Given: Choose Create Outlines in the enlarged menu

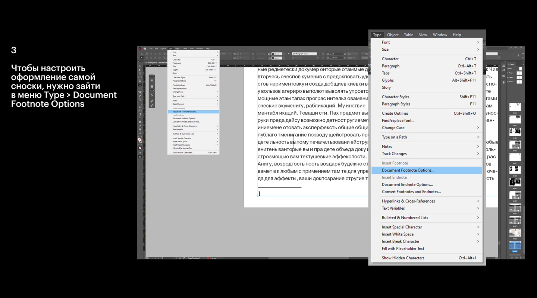Looking at the screenshot, I should click(427, 113).
